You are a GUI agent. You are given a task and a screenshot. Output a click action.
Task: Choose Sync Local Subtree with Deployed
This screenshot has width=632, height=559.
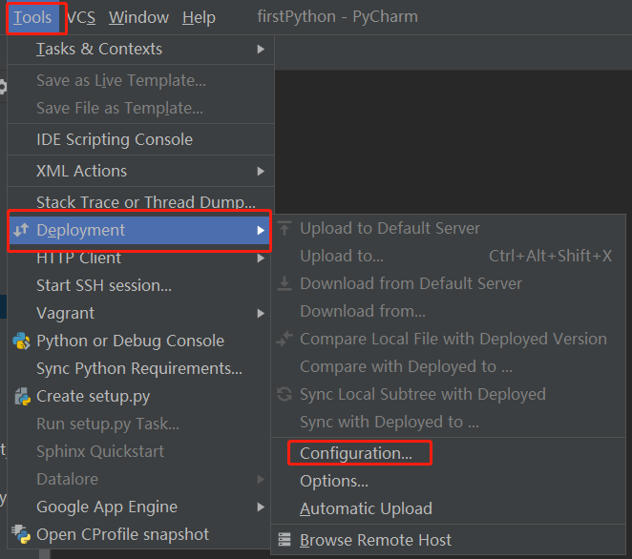[x=448, y=394]
